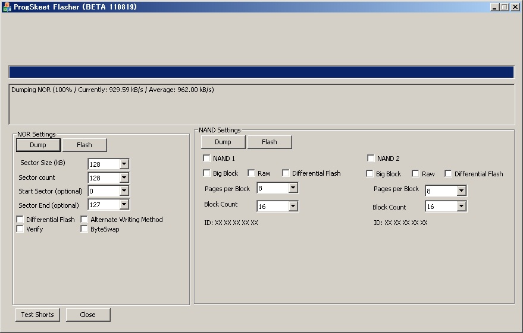Minimize the ProgSkeet Flasher window
The height and width of the screenshot is (333, 523).
point(494,7)
